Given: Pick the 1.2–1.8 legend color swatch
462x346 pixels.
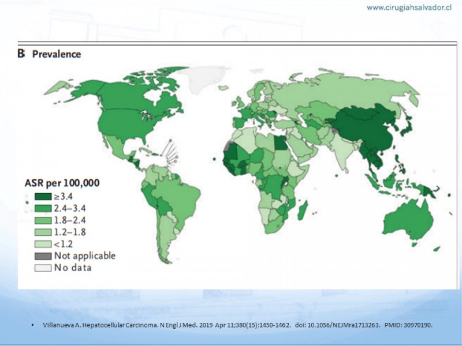Looking at the screenshot, I should [x=43, y=232].
